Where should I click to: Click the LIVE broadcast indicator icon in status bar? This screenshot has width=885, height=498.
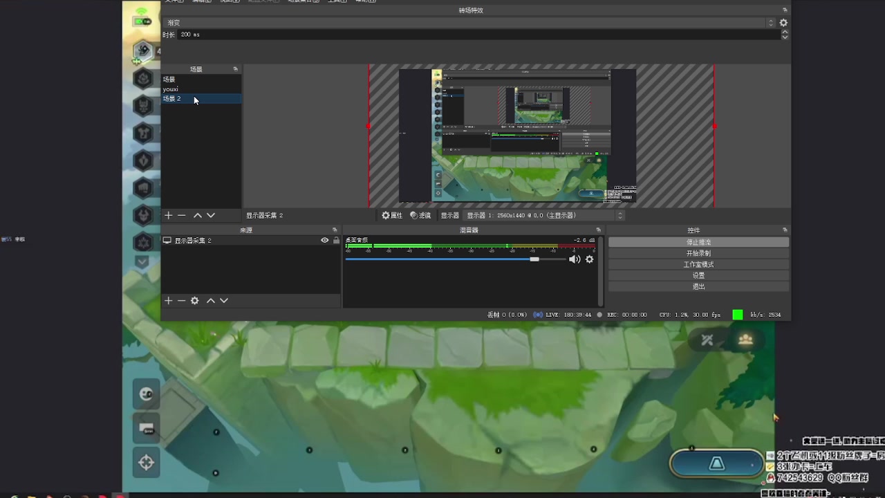tap(538, 315)
